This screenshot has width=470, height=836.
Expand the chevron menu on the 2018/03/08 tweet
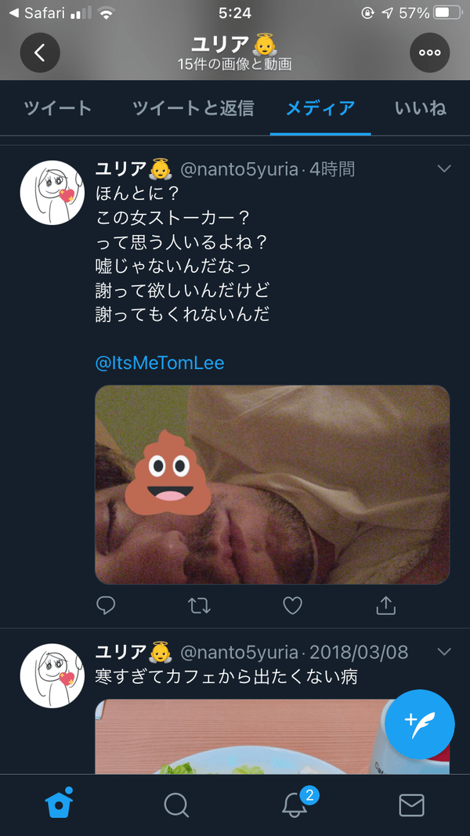[444, 652]
